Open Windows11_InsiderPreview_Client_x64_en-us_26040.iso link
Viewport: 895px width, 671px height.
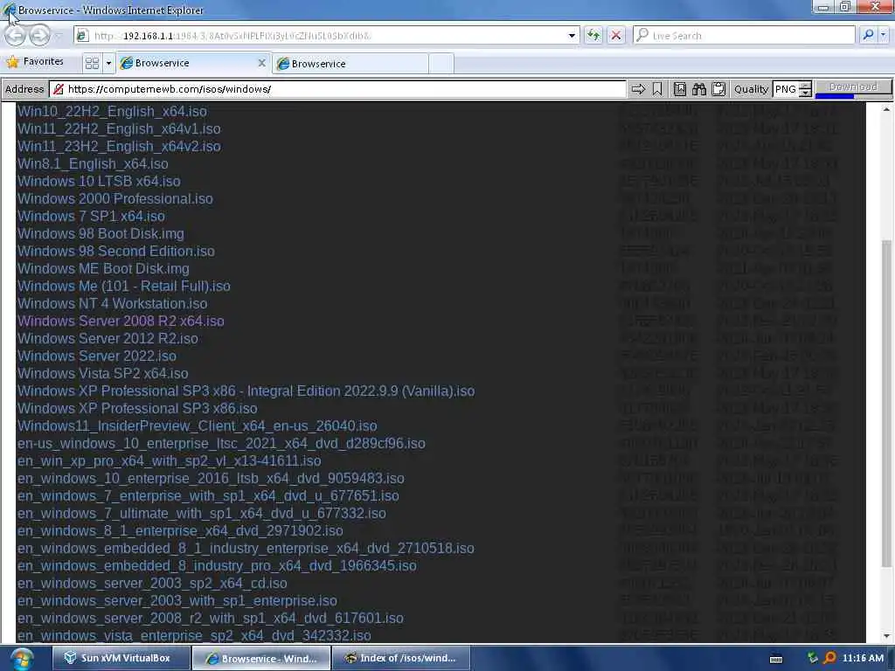coord(197,425)
